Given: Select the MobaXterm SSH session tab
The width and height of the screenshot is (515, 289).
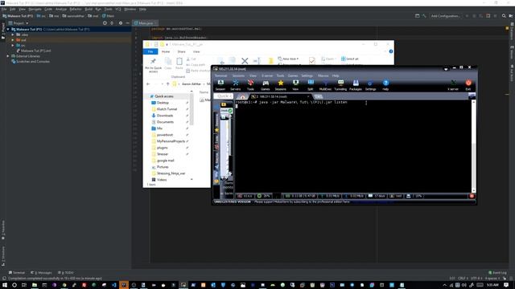Looking at the screenshot, I should click(x=281, y=96).
